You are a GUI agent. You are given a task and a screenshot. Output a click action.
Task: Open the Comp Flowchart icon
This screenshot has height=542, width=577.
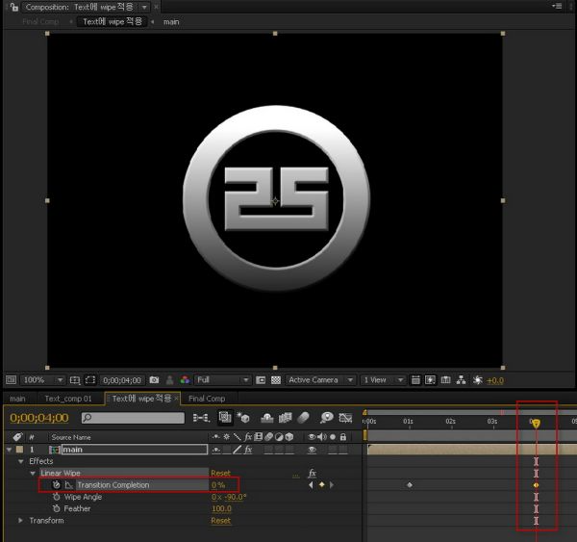pyautogui.click(x=461, y=380)
